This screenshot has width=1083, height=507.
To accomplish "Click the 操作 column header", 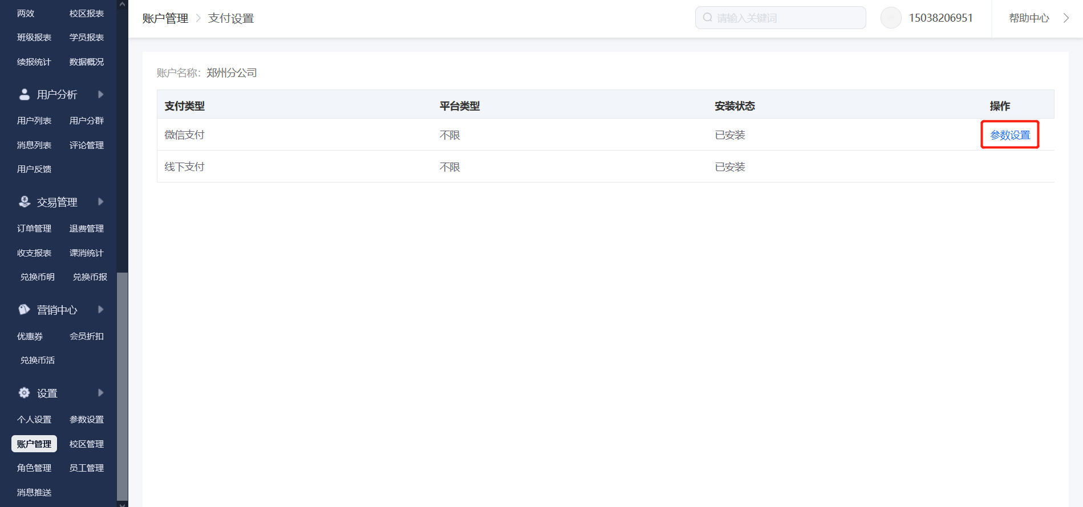I will tap(1000, 106).
